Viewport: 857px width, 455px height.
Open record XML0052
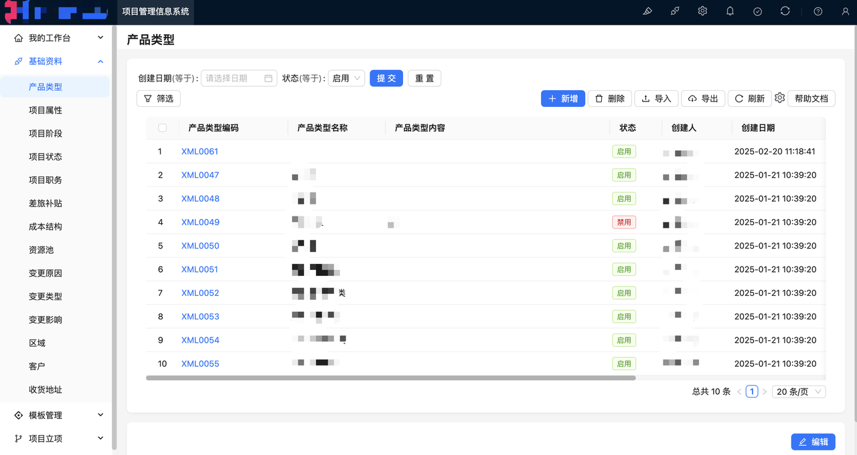point(200,293)
